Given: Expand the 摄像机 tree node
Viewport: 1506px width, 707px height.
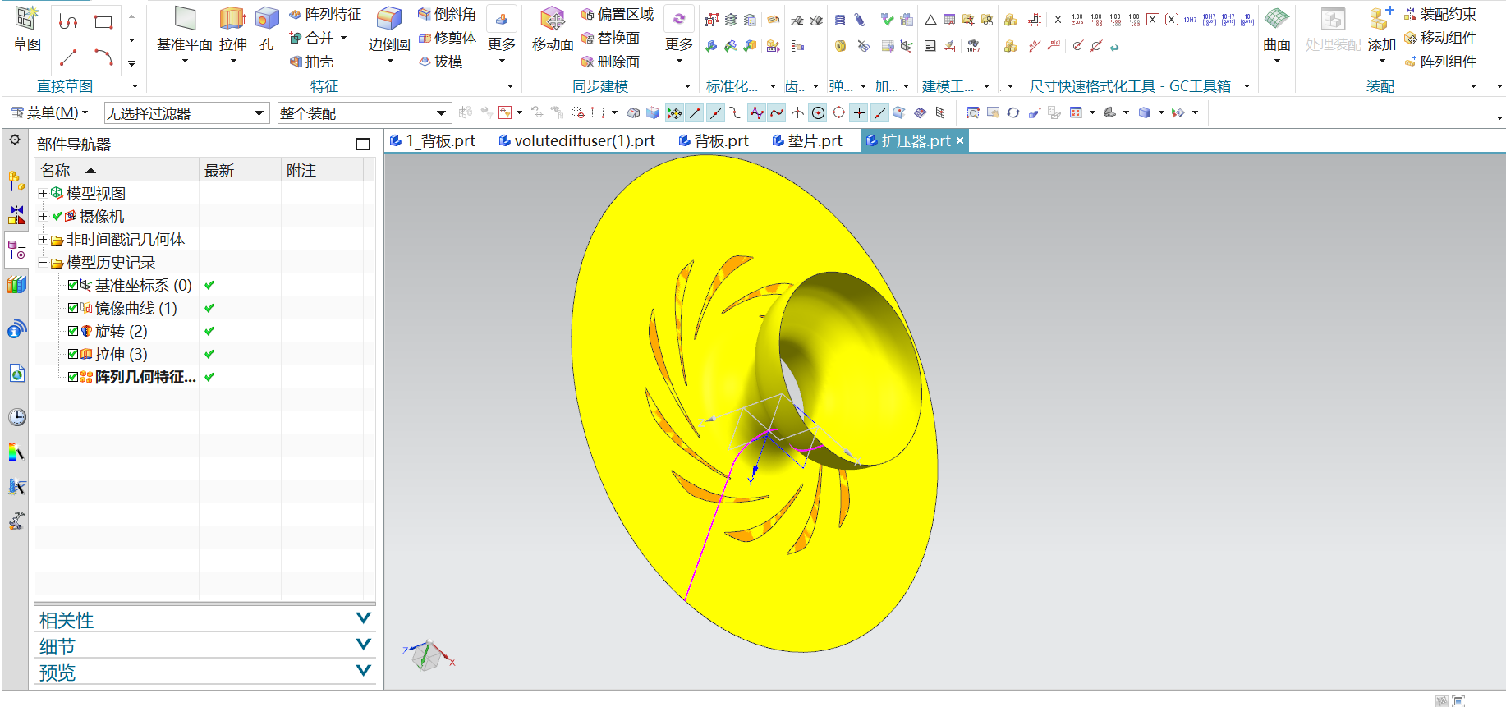Looking at the screenshot, I should pos(43,216).
